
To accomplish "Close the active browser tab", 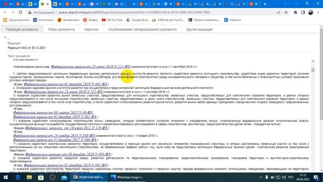I will click(47, 4).
